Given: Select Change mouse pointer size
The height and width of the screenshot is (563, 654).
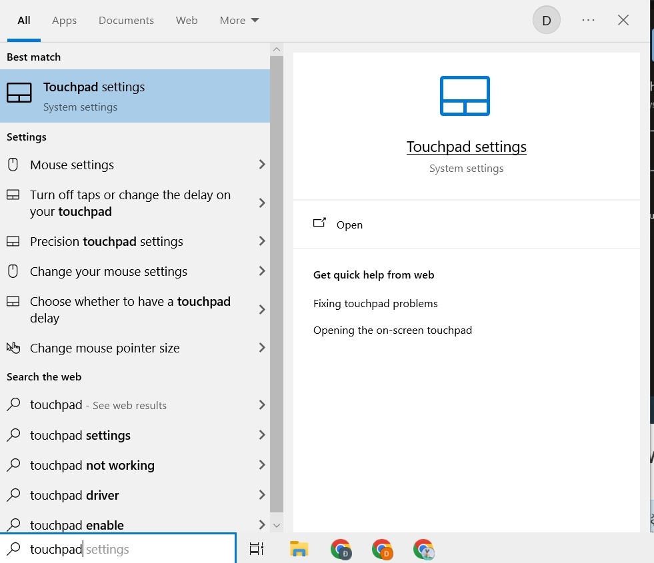Looking at the screenshot, I should 105,348.
